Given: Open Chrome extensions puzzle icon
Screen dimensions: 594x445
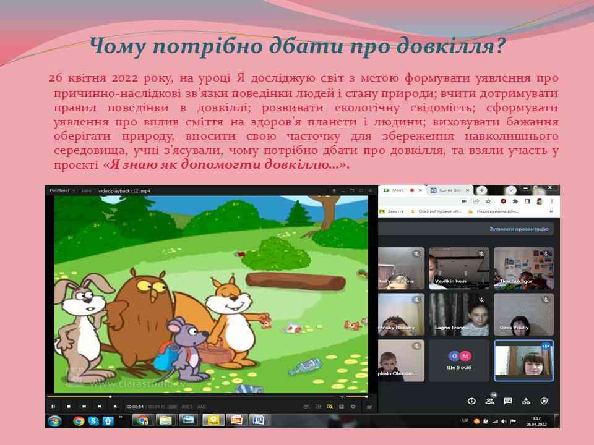Looking at the screenshot, I should [x=515, y=201].
